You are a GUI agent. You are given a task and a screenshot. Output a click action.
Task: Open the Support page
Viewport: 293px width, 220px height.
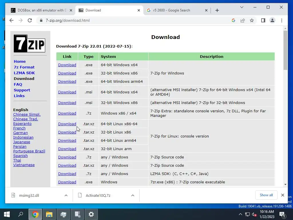pos(22,90)
